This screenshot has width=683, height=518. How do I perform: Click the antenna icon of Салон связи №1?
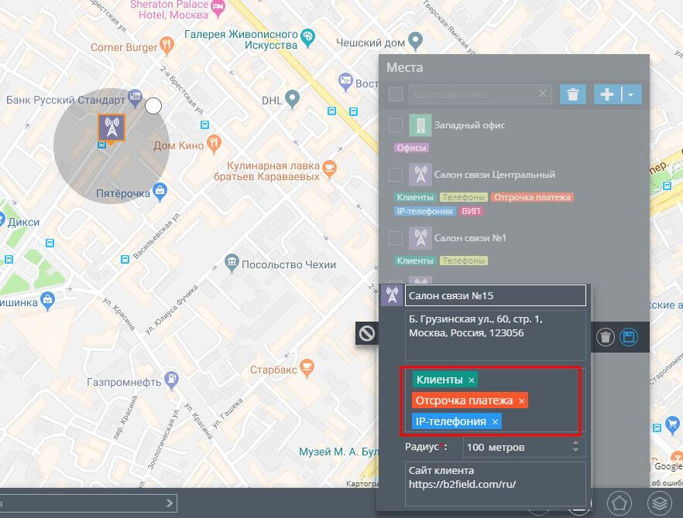click(x=420, y=238)
